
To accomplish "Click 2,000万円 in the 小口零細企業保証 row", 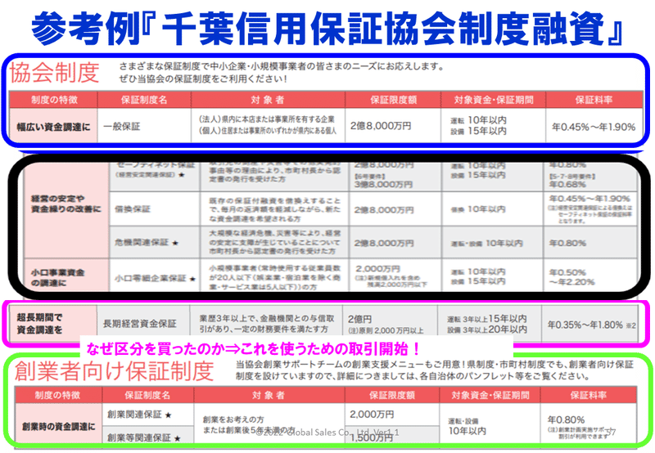I will [378, 269].
